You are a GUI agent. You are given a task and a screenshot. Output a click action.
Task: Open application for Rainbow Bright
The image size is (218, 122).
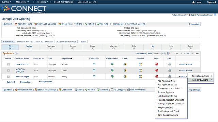point(94,76)
